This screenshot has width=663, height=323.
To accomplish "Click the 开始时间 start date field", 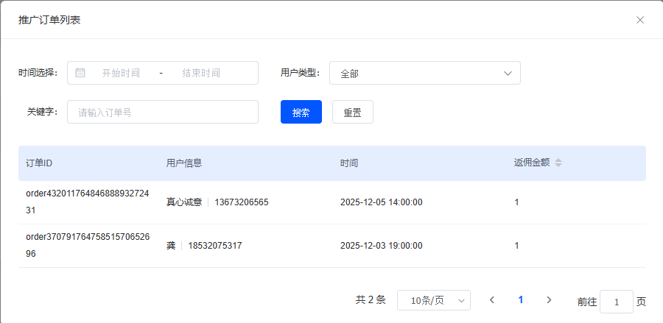I will (121, 73).
